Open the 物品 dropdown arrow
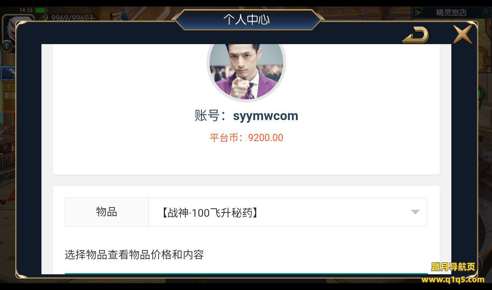The image size is (492, 290). pyautogui.click(x=415, y=212)
